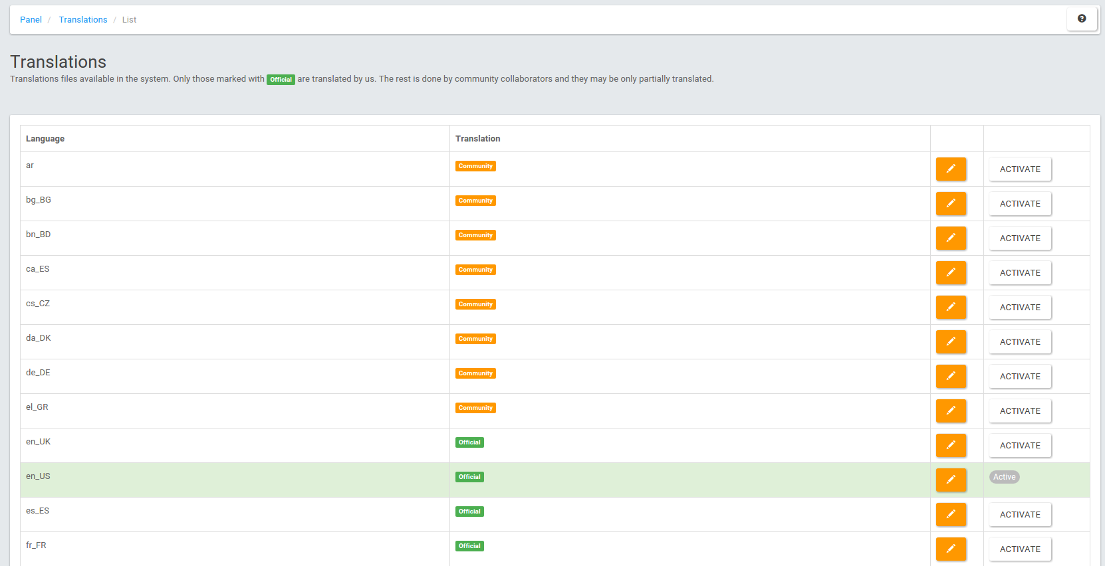Activate the de_DE language
The width and height of the screenshot is (1105, 566).
[x=1020, y=376]
